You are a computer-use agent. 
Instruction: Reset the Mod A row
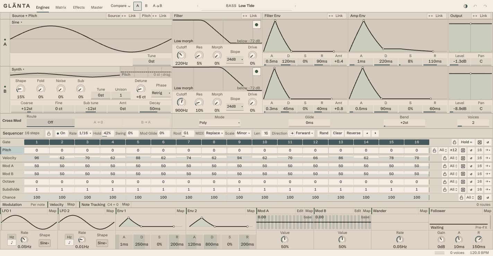(x=471, y=166)
